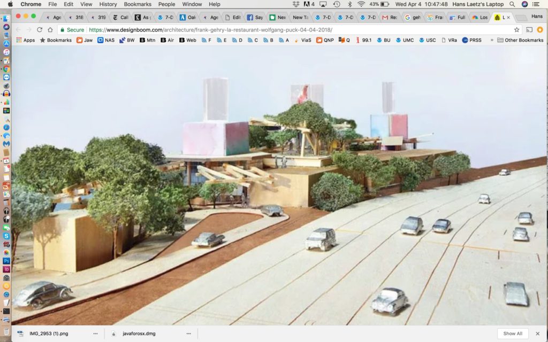Open the File menu
The height and width of the screenshot is (342, 548).
tap(52, 4)
